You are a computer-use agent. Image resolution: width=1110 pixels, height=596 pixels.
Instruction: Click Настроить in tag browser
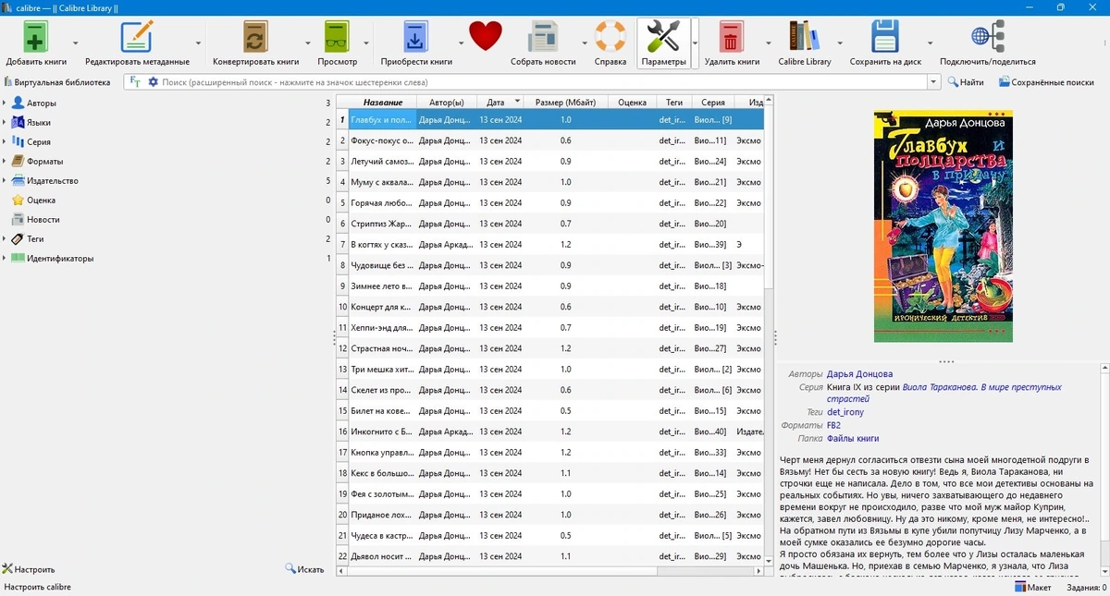pyautogui.click(x=29, y=569)
